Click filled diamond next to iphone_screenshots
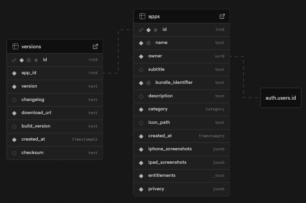 tap(141, 150)
